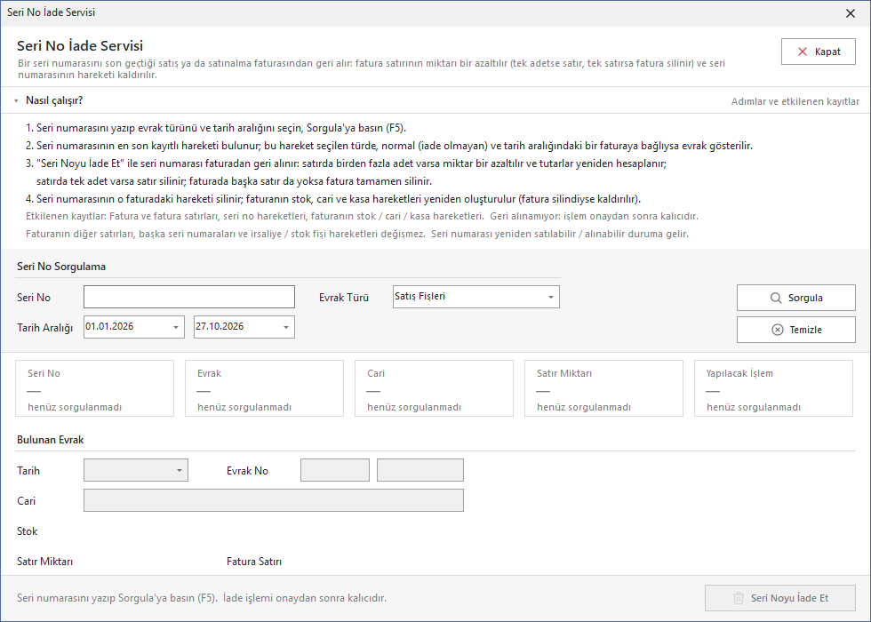The width and height of the screenshot is (871, 622).
Task: Click the magnifier icon on Sorgula
Action: [775, 298]
